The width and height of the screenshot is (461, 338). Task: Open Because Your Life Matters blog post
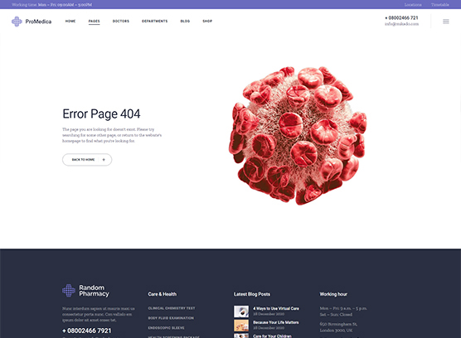(x=276, y=322)
